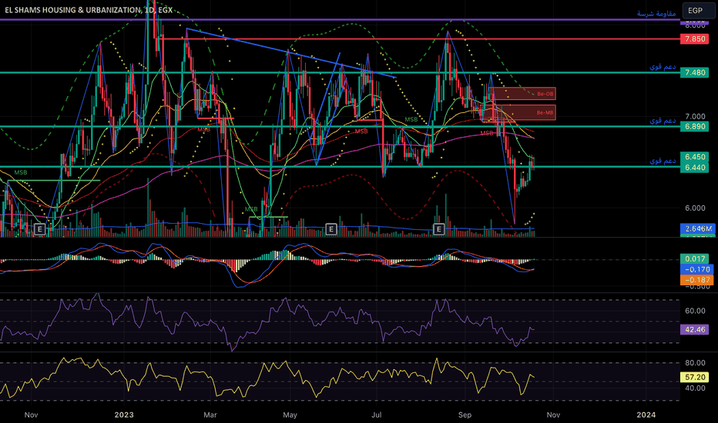Click the E earnings marker near August
The image size is (718, 423).
tap(438, 229)
